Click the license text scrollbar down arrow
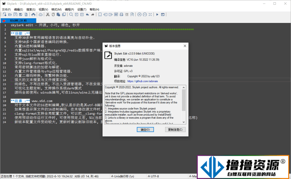The height and width of the screenshot is (179, 291). coord(184,122)
